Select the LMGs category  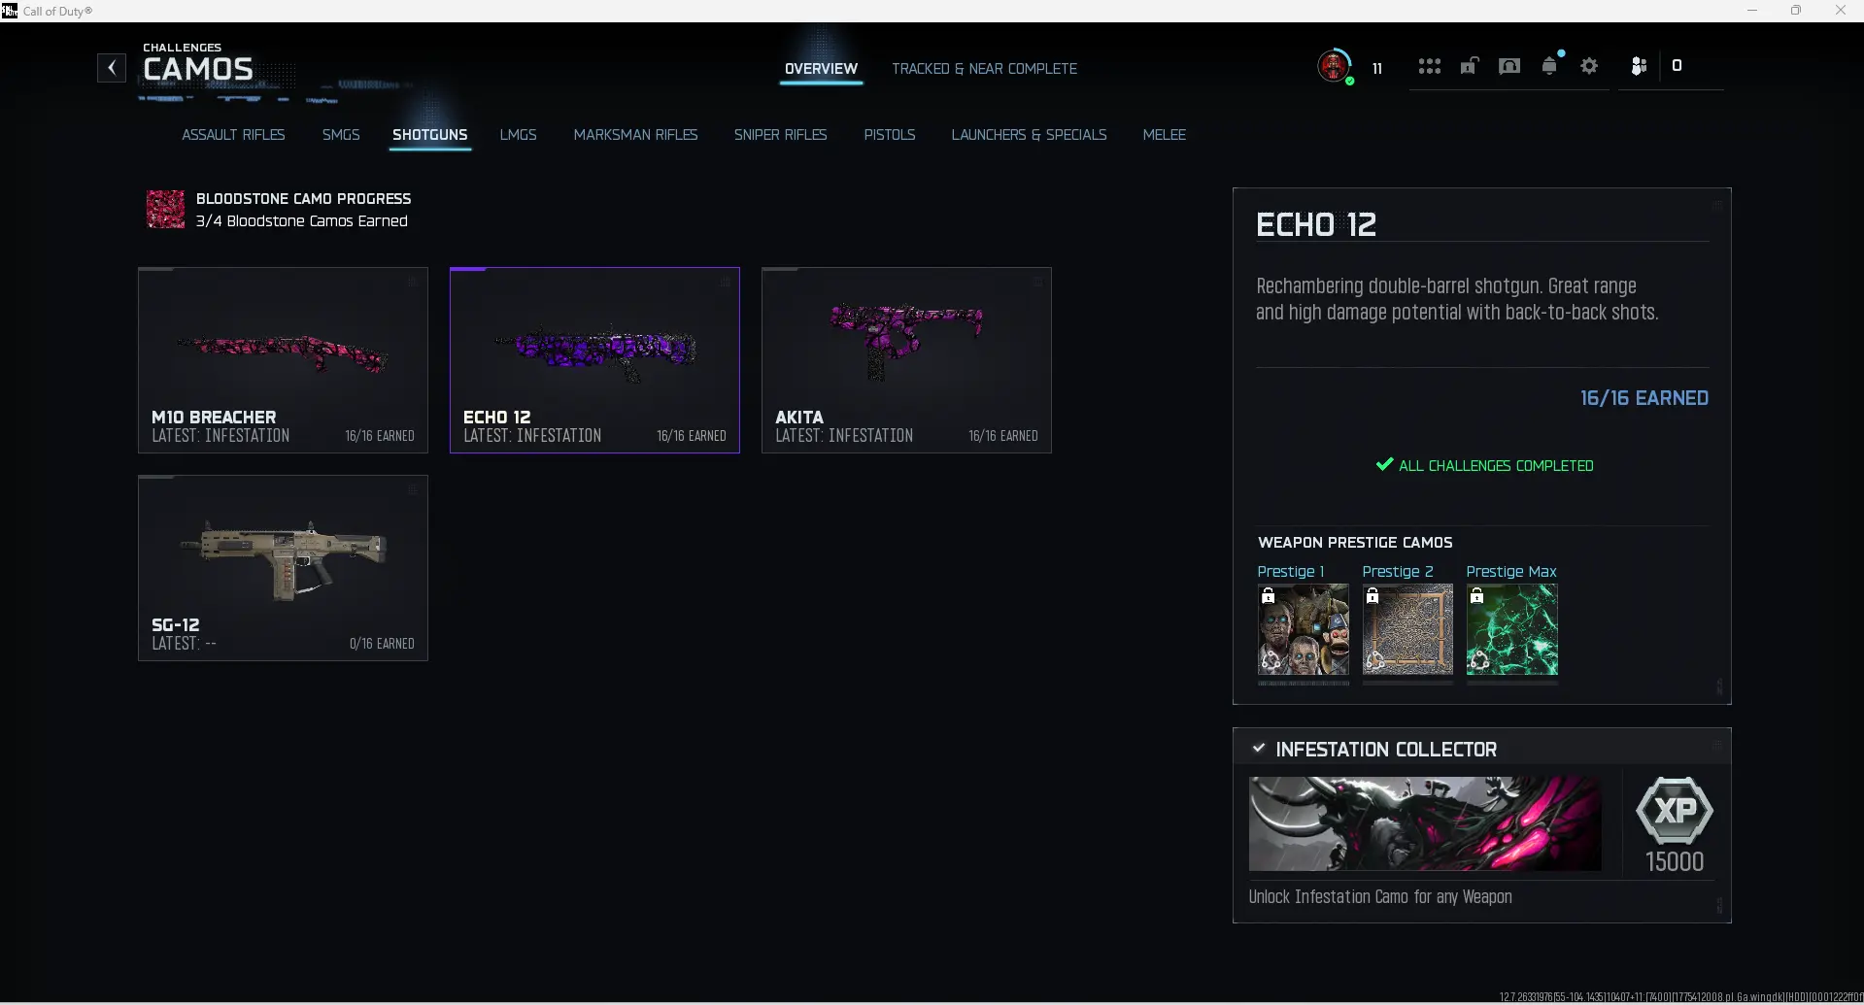coord(518,135)
